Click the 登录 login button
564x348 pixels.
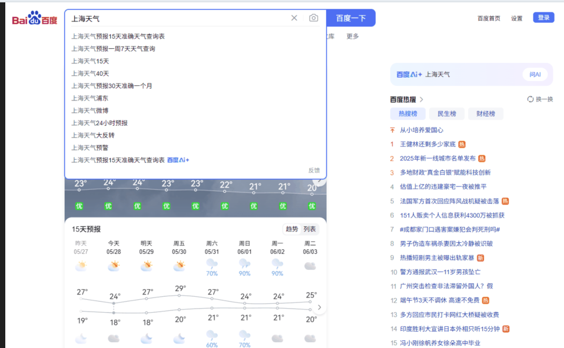(x=543, y=18)
